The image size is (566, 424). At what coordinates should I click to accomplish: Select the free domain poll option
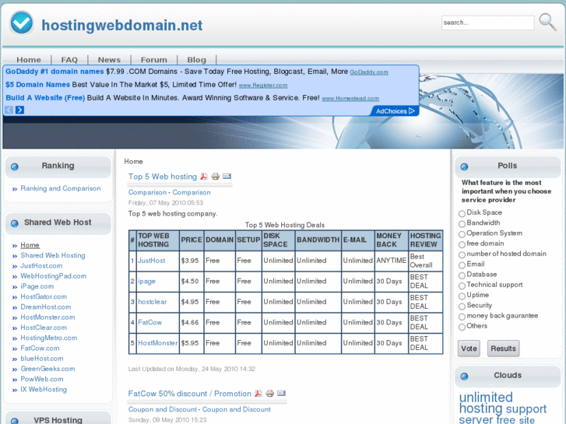point(462,244)
